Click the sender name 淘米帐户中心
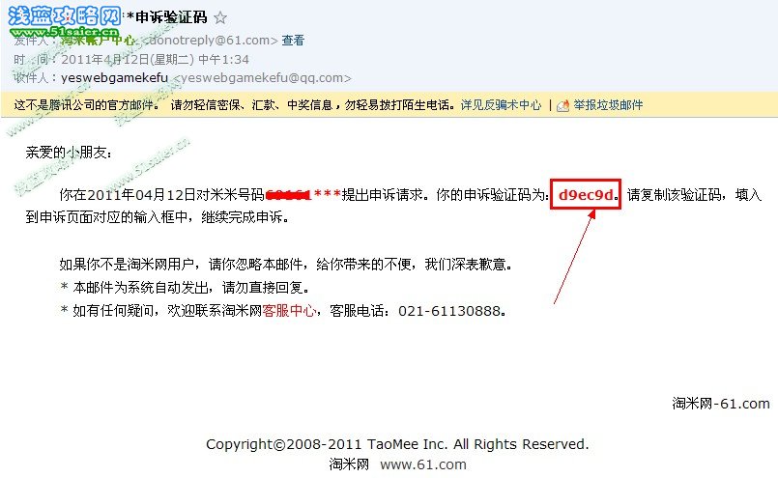 click(98, 41)
